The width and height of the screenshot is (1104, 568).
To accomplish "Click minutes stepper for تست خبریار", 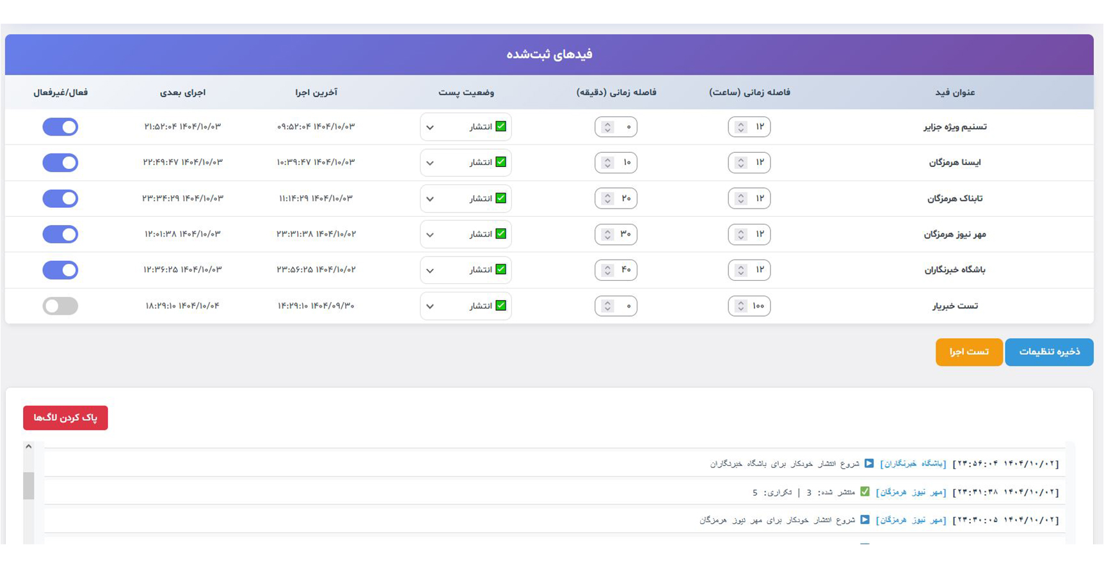I will click(x=607, y=306).
